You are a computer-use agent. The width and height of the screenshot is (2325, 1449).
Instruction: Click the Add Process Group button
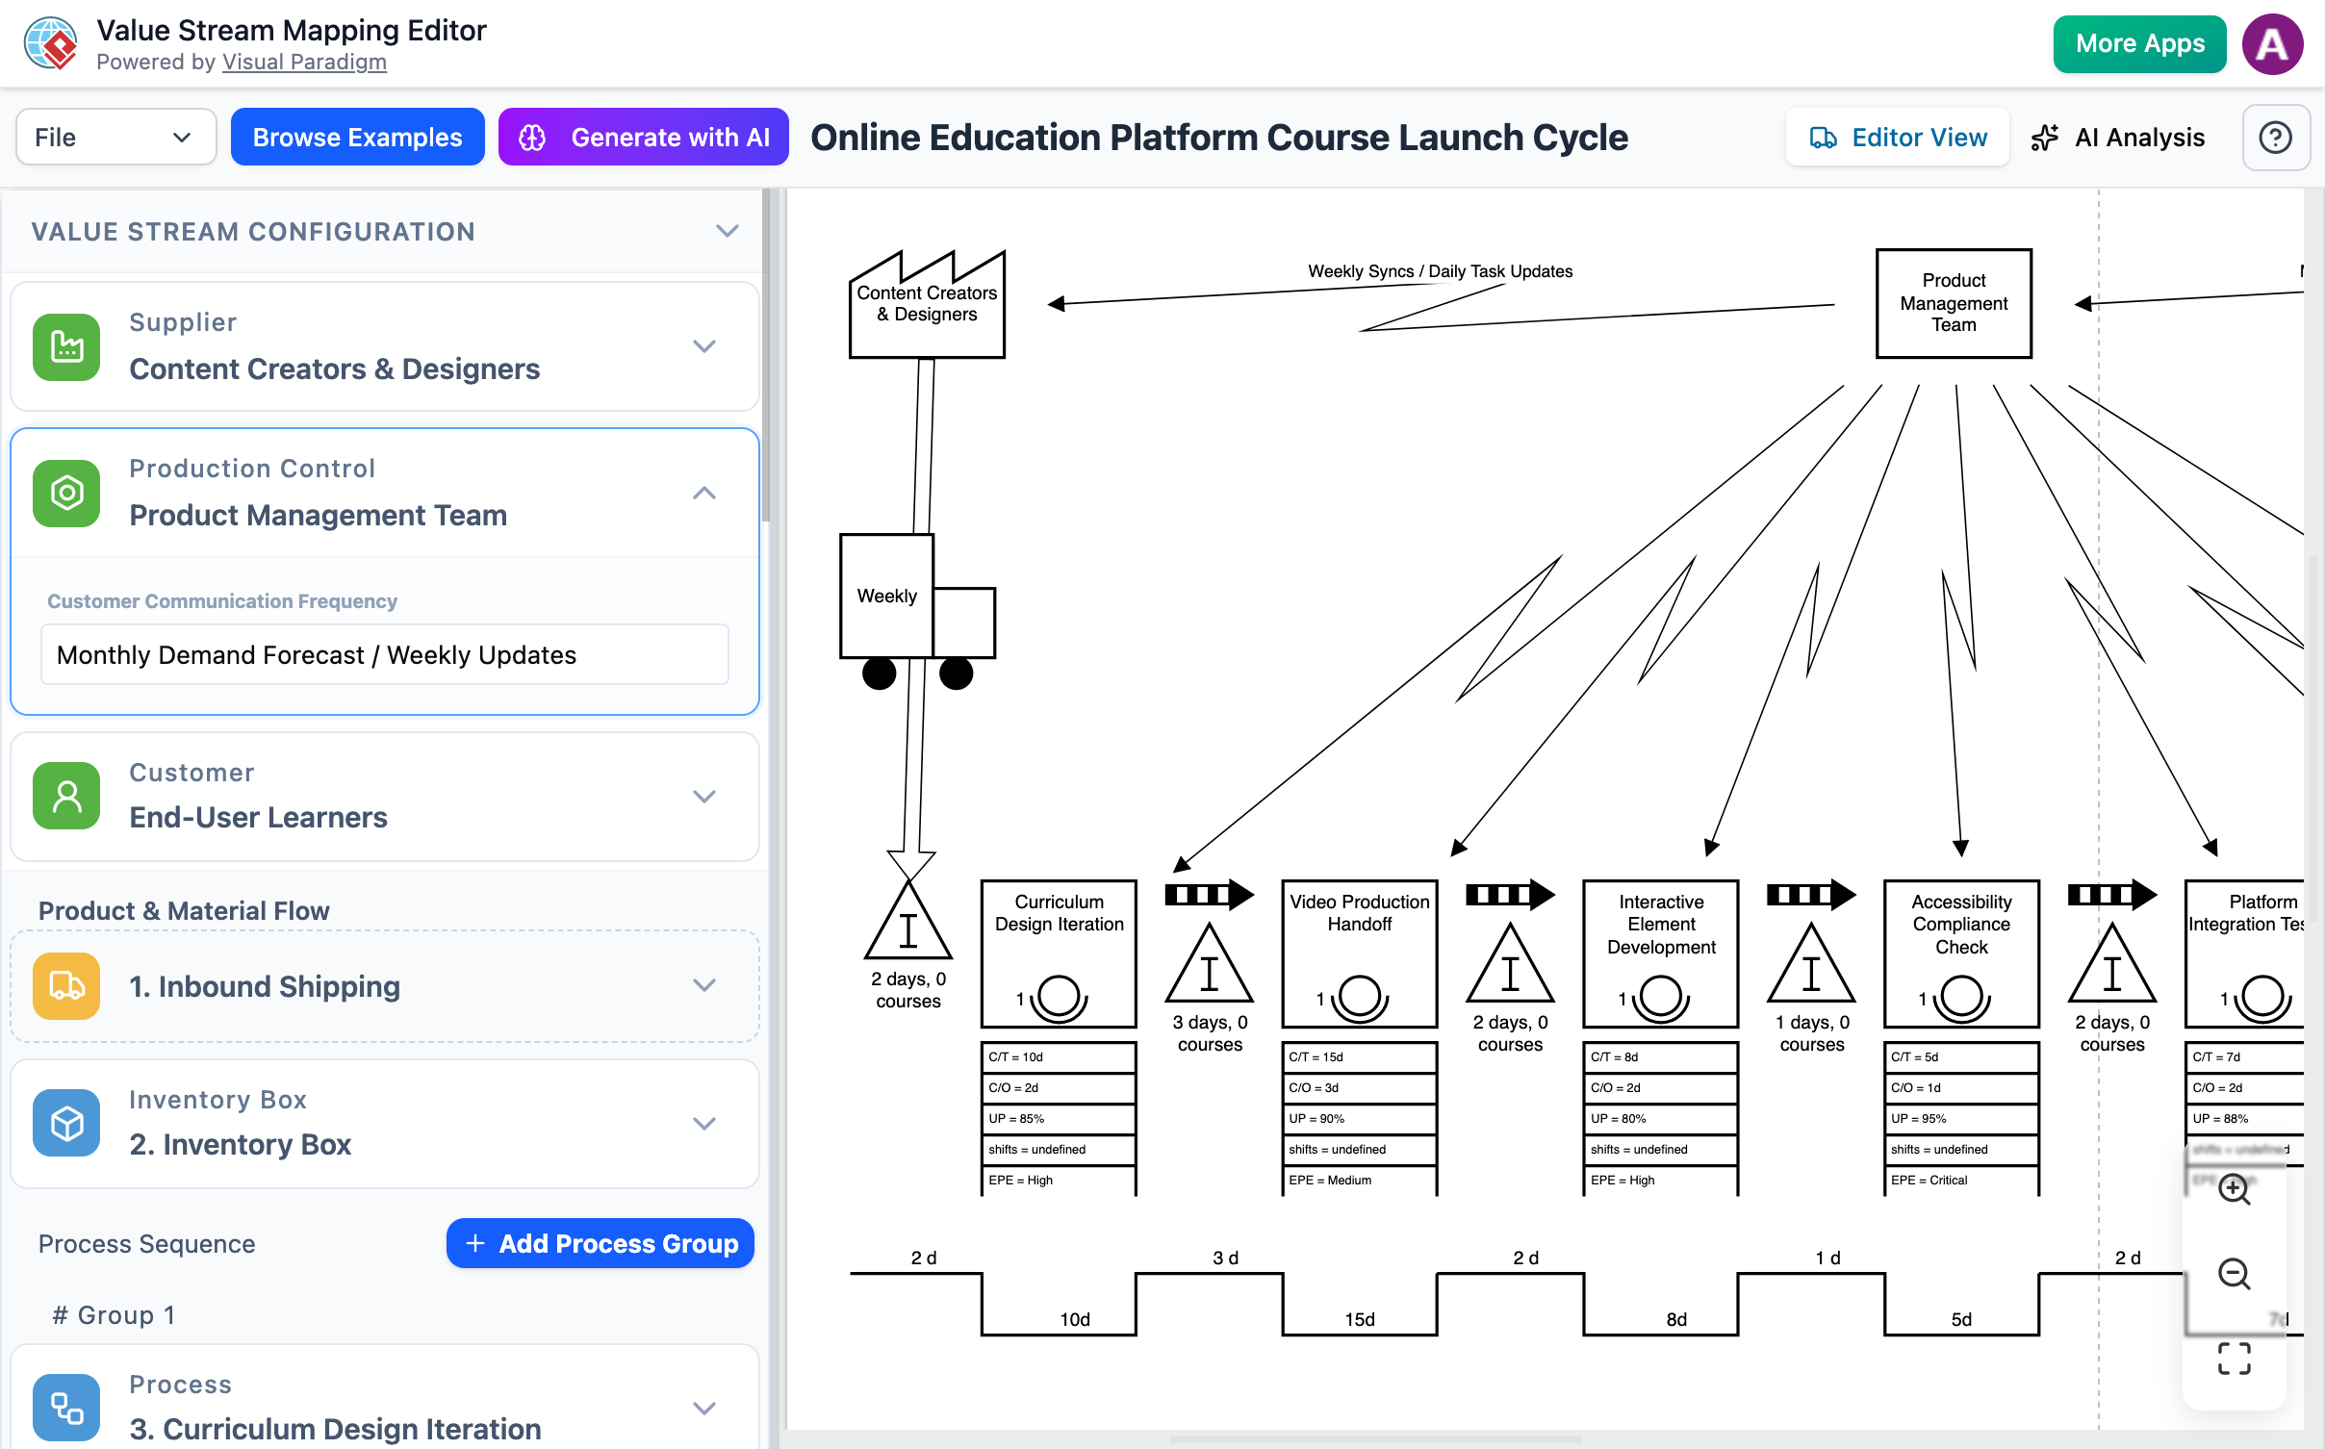tap(600, 1243)
